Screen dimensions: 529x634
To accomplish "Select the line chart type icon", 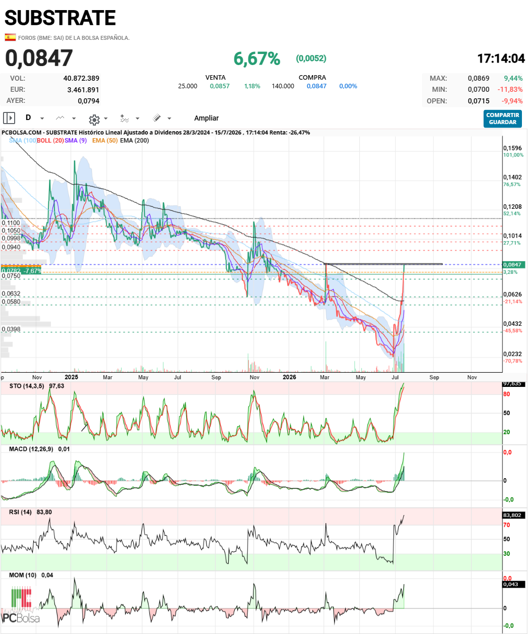I will click(60, 118).
